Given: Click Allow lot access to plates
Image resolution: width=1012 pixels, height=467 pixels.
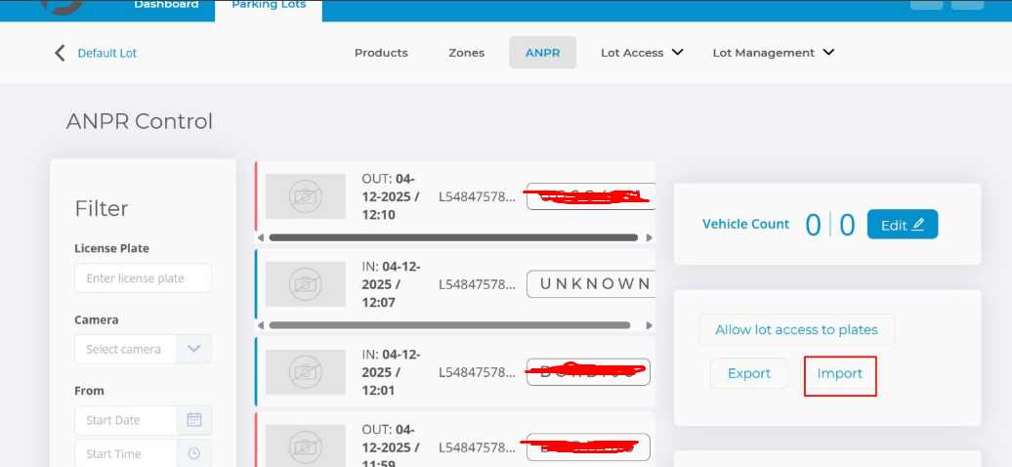Looking at the screenshot, I should tap(796, 330).
